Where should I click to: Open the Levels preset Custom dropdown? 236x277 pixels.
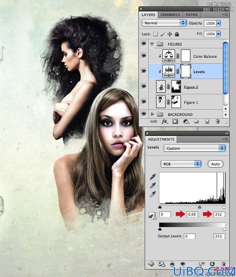point(195,148)
